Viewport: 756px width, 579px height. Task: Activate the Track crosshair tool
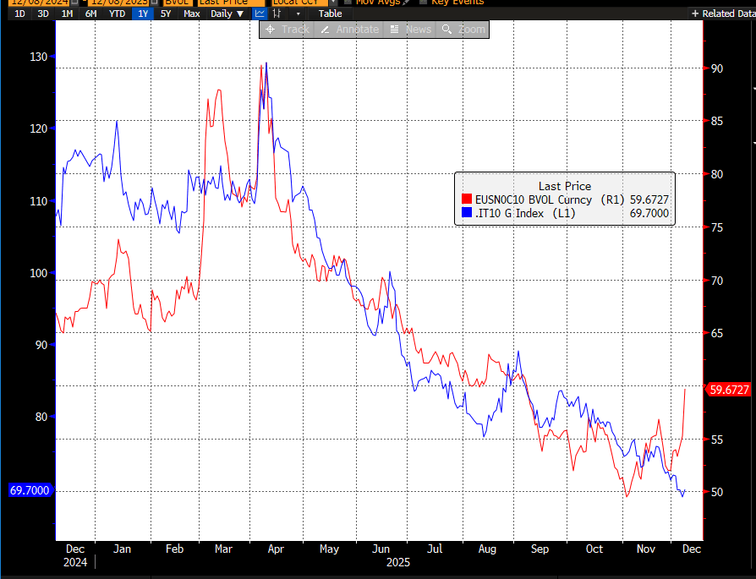(x=287, y=30)
